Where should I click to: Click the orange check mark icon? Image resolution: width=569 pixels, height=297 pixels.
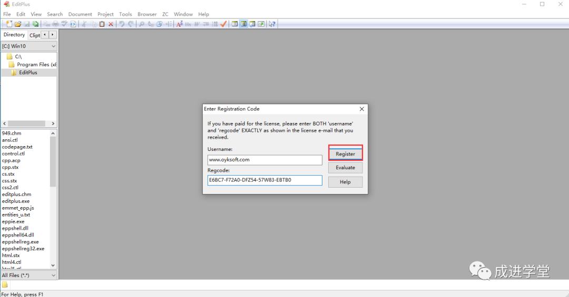pos(223,24)
